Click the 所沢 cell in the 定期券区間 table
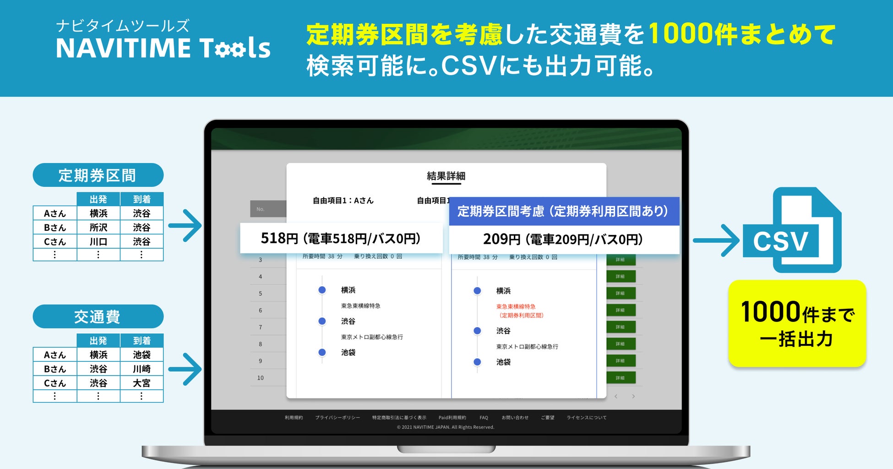The width and height of the screenshot is (893, 469). point(98,228)
